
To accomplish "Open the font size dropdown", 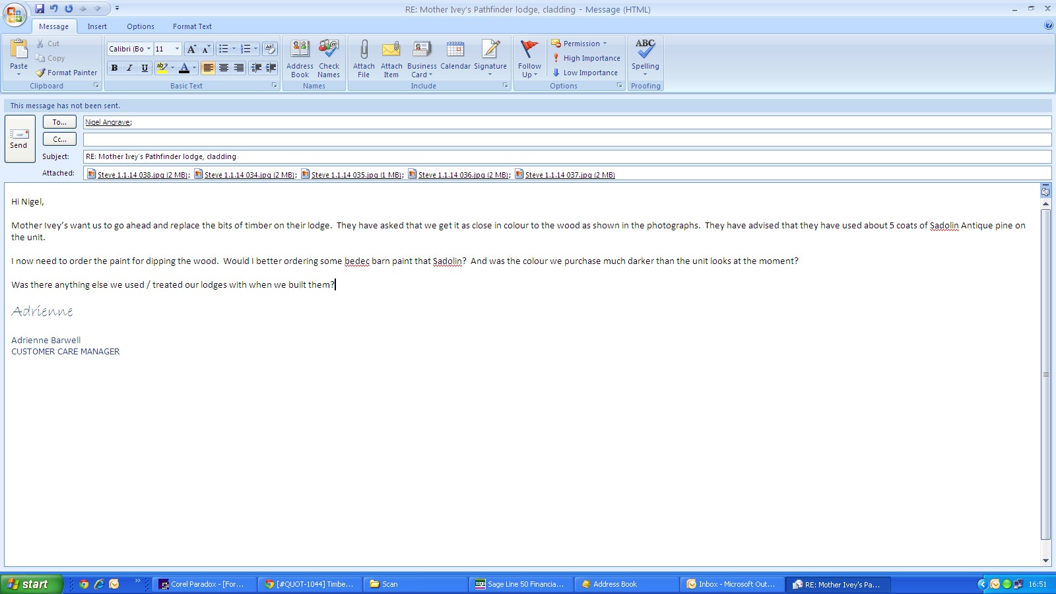I will [177, 49].
